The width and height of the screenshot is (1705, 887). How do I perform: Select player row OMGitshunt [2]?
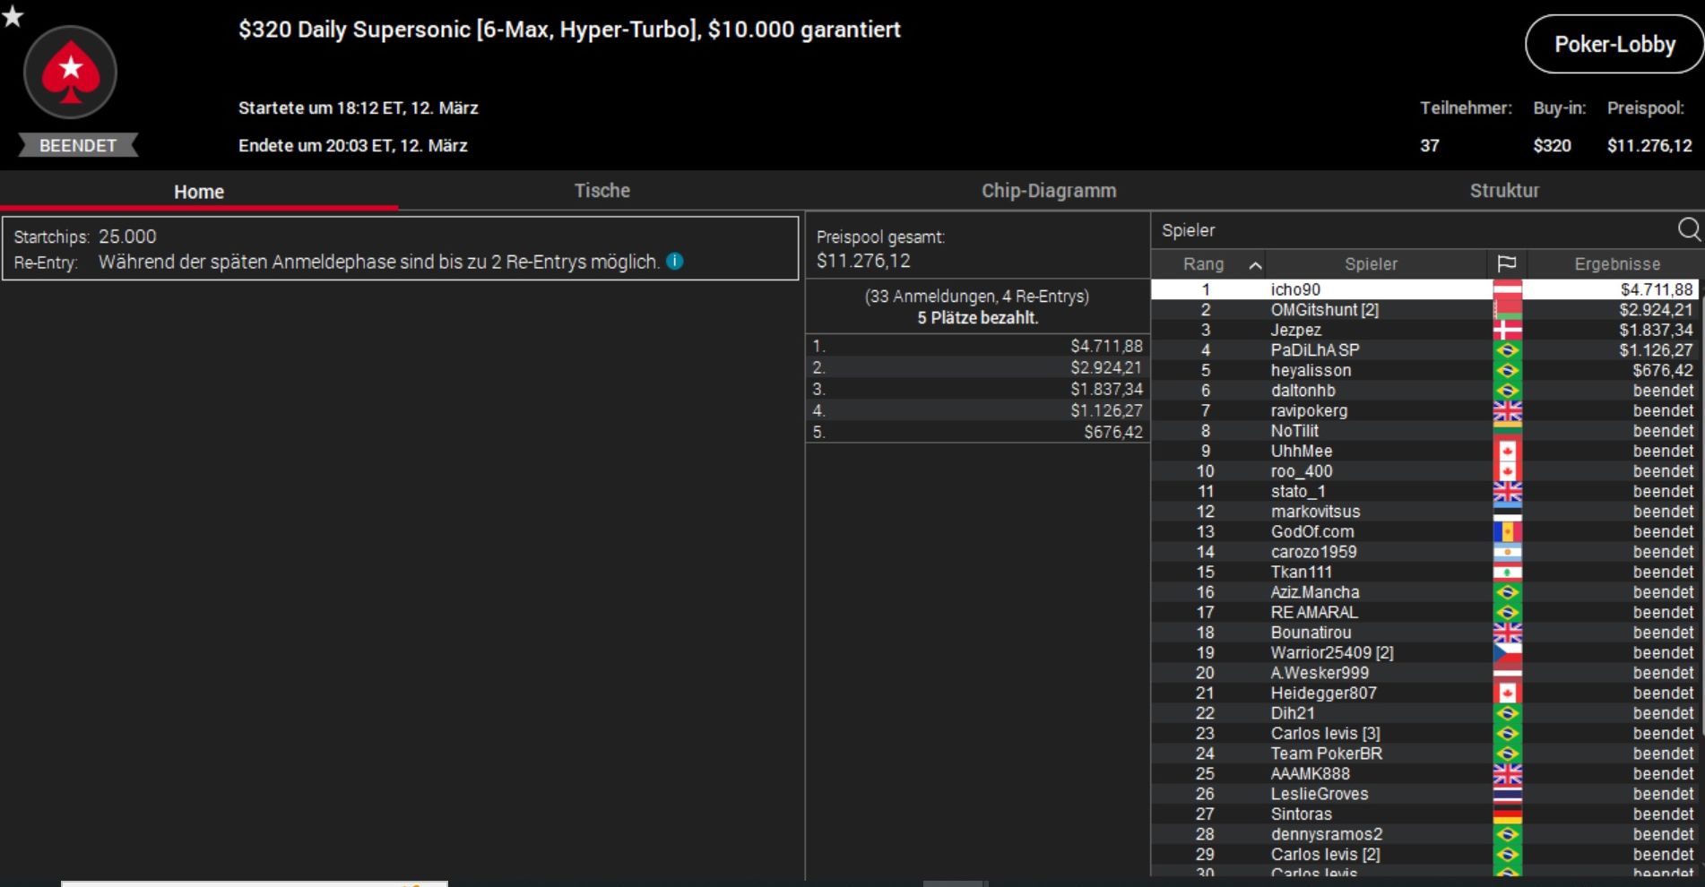[1427, 310]
